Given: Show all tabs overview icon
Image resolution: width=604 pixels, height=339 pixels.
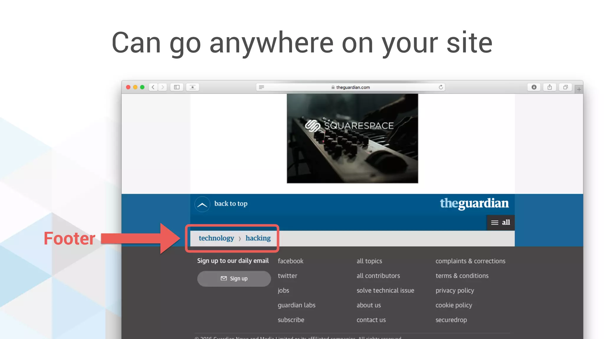Looking at the screenshot, I should tap(565, 87).
